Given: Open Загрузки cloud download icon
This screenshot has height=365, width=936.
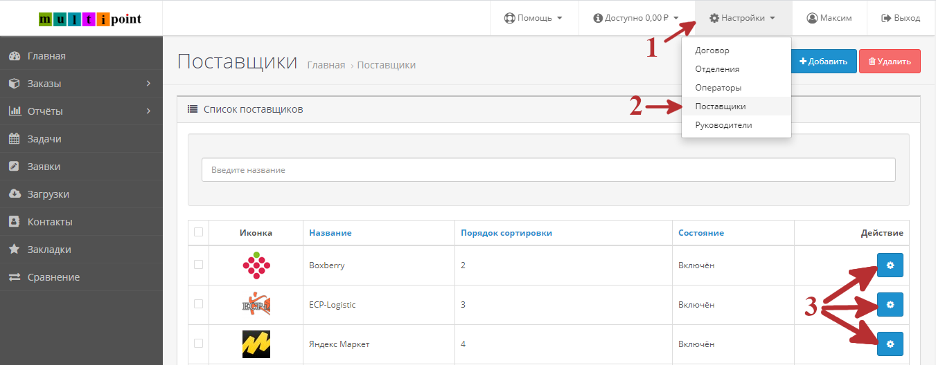Looking at the screenshot, I should point(15,194).
